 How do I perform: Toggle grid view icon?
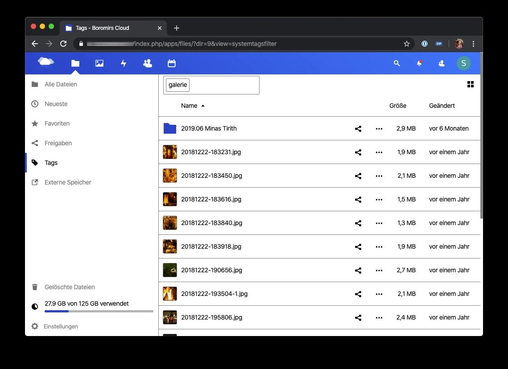tap(470, 84)
